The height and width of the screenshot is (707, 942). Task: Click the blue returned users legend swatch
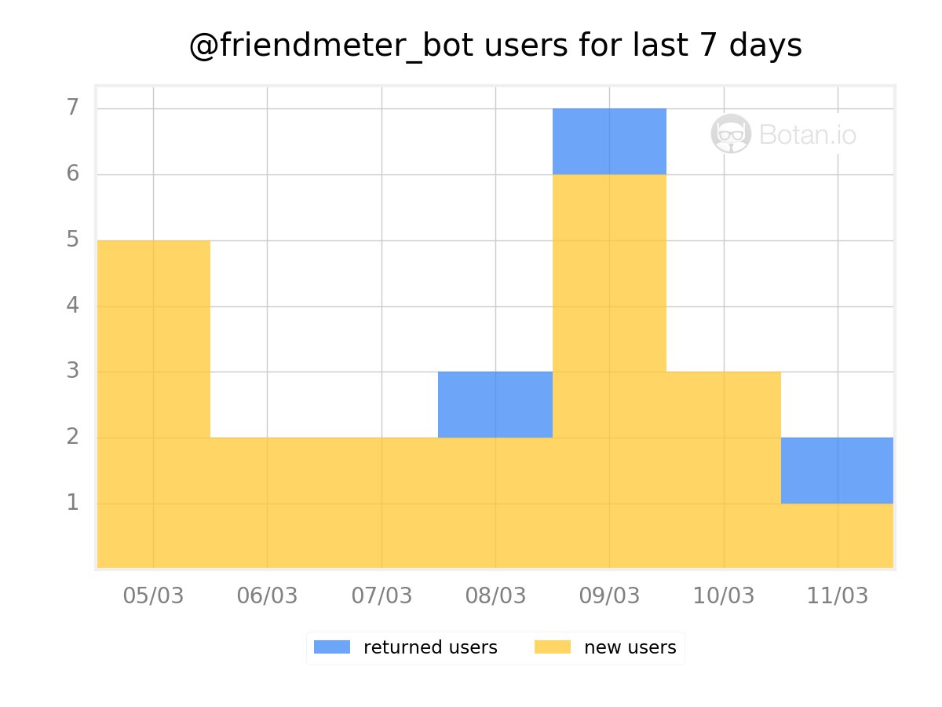pyautogui.click(x=331, y=647)
